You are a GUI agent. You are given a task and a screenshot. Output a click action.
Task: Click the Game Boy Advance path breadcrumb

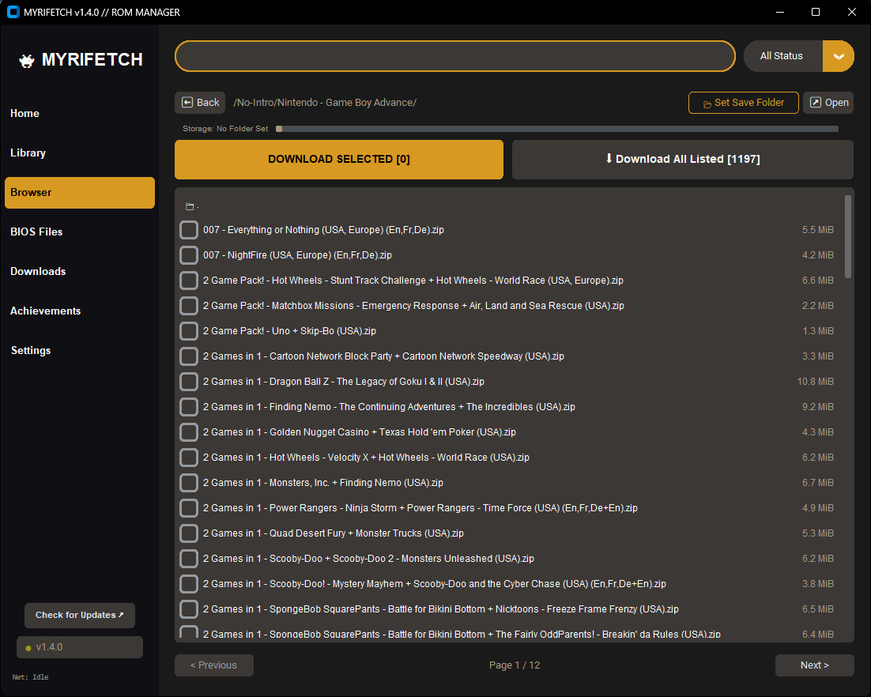324,103
